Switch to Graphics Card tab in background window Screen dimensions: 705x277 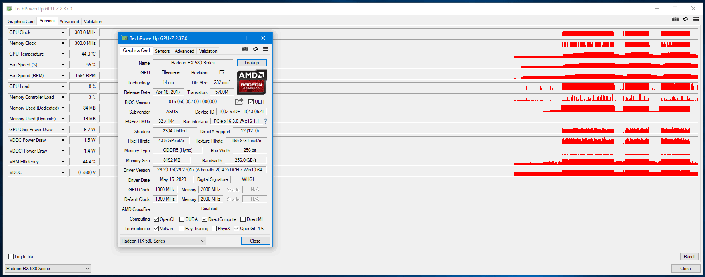click(x=21, y=22)
